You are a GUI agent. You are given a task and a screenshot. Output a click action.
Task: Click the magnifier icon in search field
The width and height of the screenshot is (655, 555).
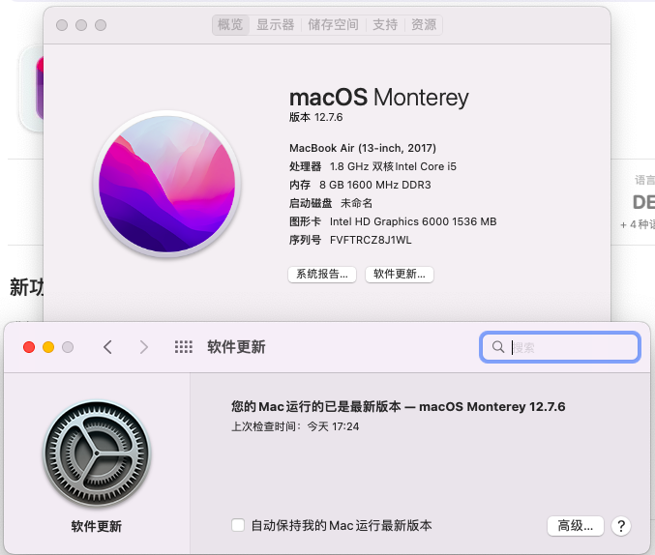coord(498,347)
